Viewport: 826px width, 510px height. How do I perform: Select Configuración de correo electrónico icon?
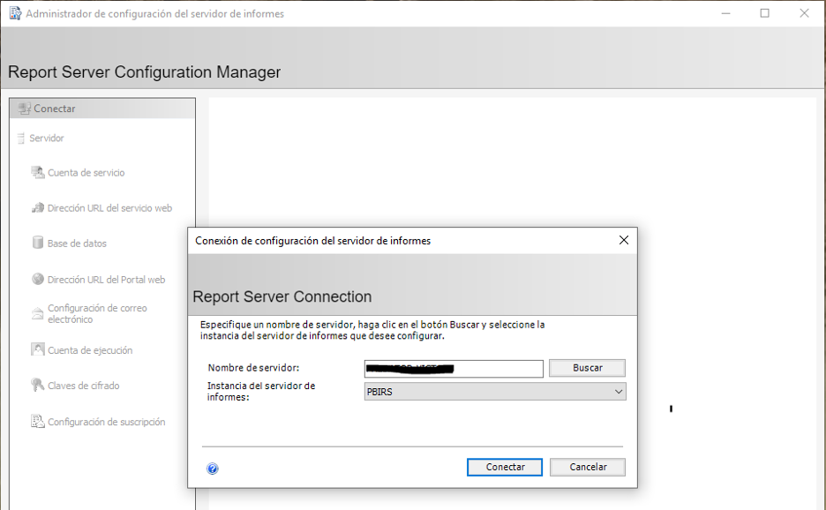[x=38, y=314]
